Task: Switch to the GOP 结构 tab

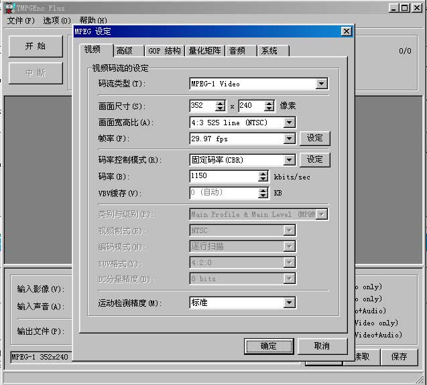Action: (x=164, y=51)
